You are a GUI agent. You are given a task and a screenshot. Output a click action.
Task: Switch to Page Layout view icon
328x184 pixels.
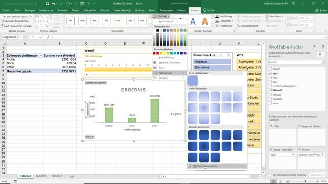point(280,181)
